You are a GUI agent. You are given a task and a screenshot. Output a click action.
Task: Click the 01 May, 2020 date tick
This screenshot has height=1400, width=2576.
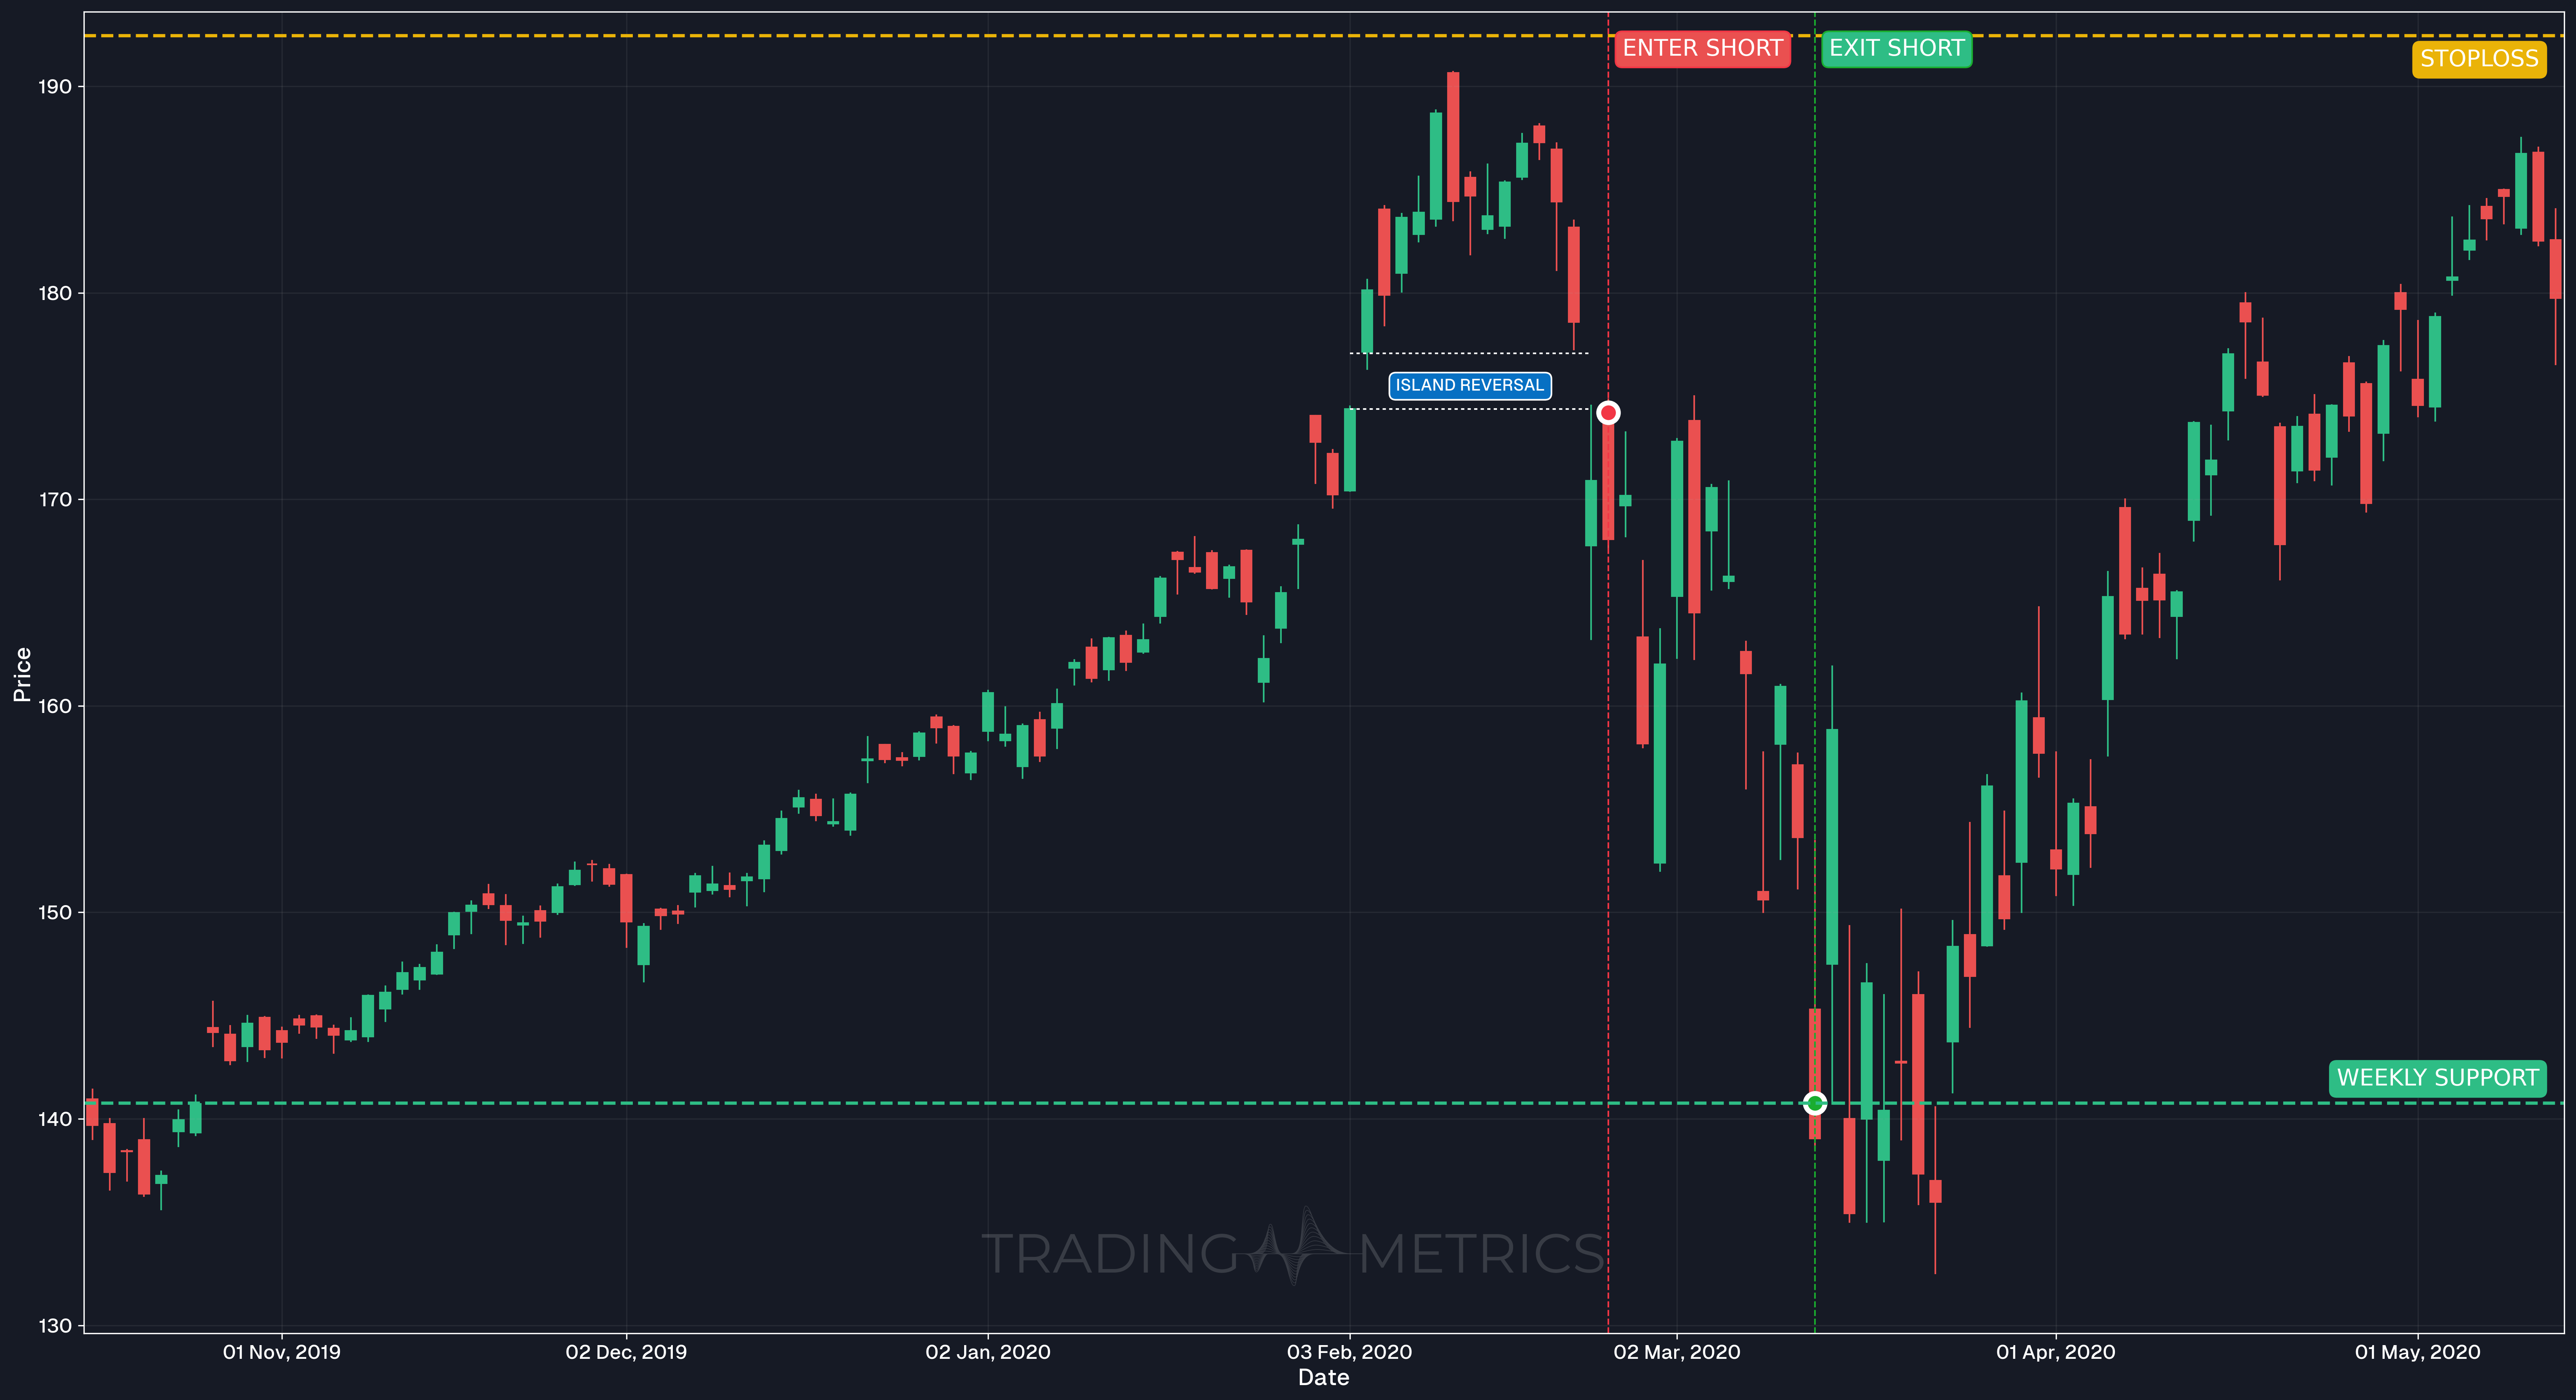pyautogui.click(x=2418, y=1352)
